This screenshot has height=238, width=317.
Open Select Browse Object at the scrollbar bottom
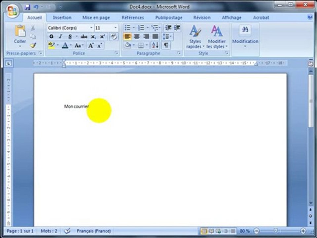(x=310, y=216)
